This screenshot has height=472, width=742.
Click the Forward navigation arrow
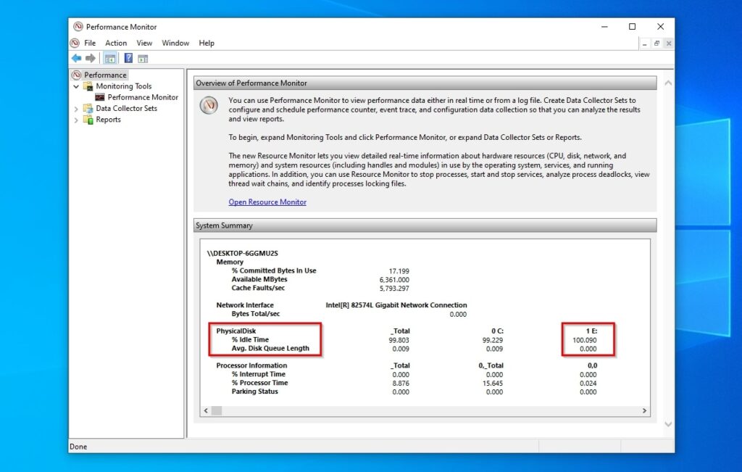click(x=91, y=57)
